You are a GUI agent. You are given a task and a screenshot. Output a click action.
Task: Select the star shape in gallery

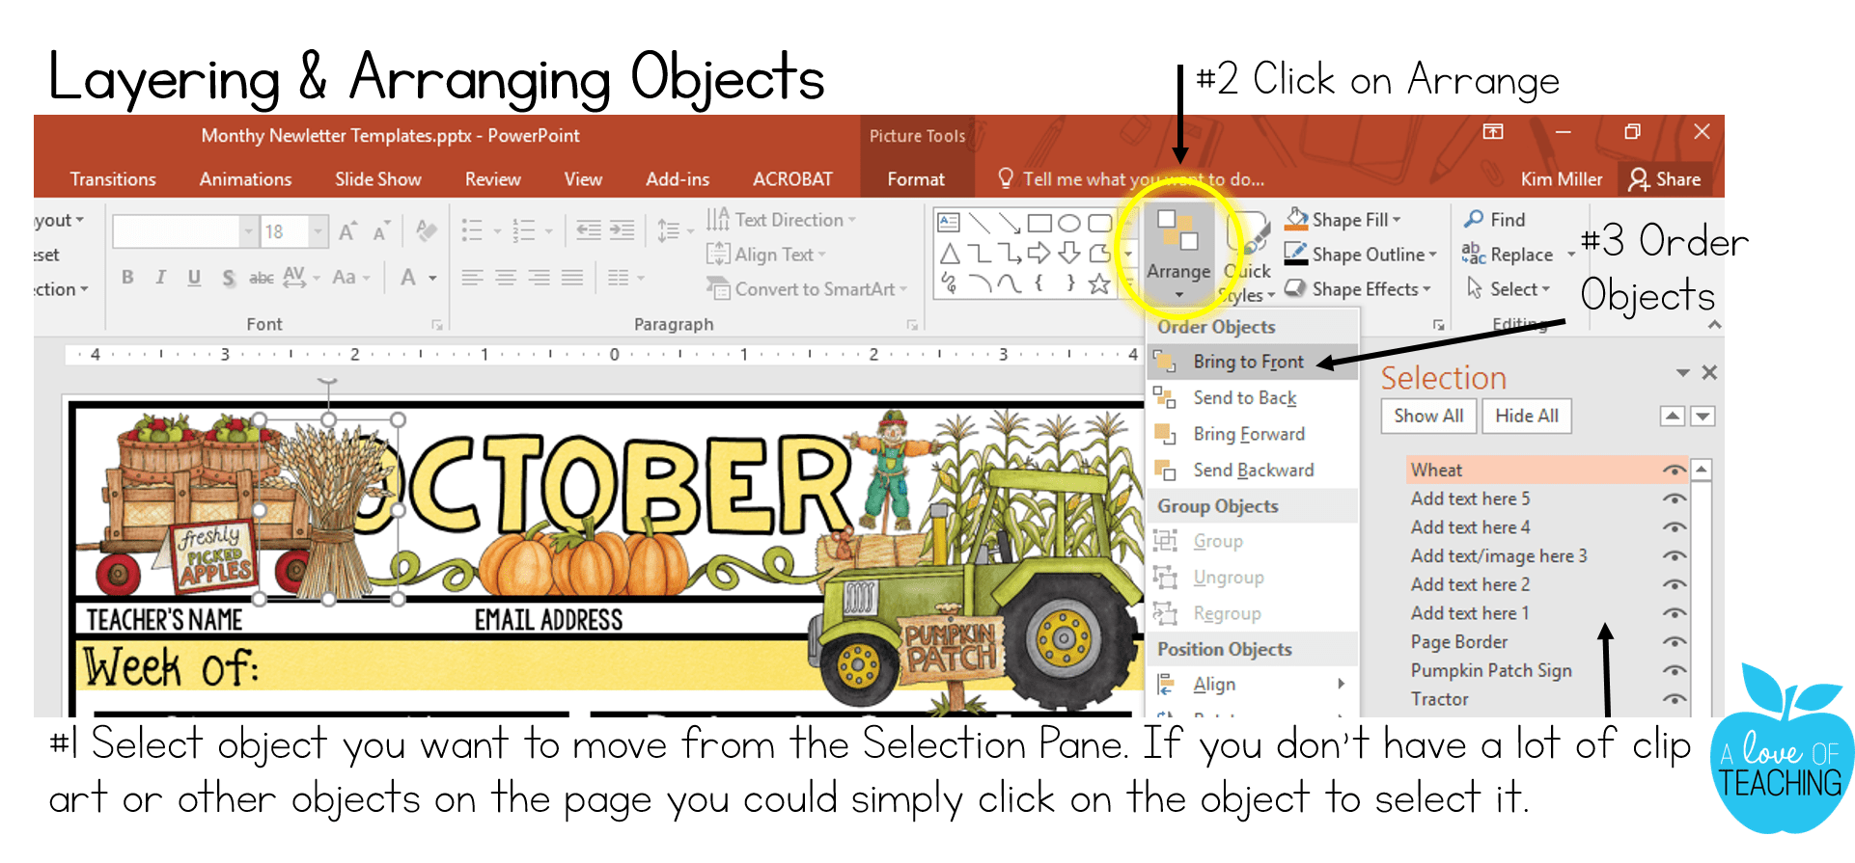coord(1098,283)
